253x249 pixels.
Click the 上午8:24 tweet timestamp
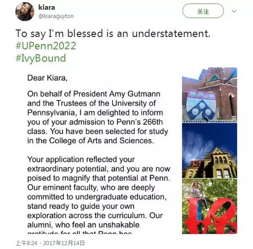pos(27,243)
